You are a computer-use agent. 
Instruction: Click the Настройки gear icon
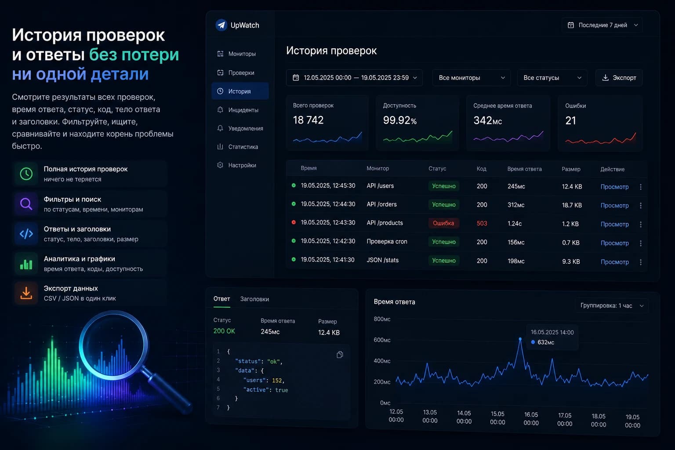pyautogui.click(x=220, y=165)
